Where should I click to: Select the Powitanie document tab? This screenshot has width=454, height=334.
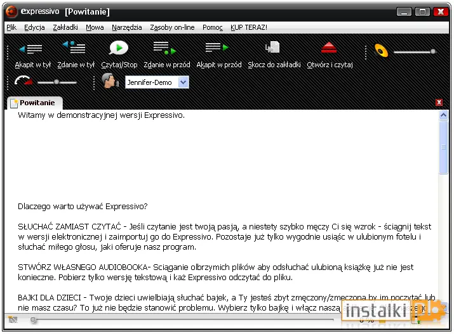(34, 103)
